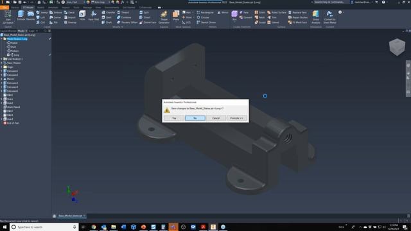Select the Emboss tool
This screenshot has height=231, width=411.
pos(56,12)
